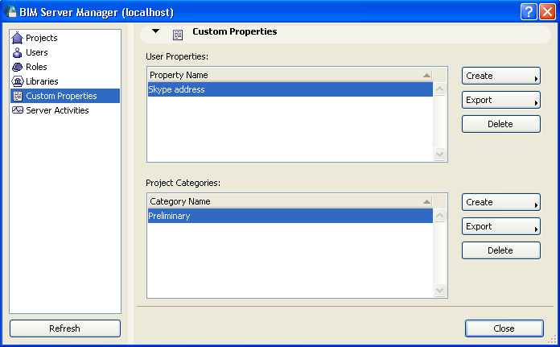This screenshot has height=347, width=560.
Task: Collapse the Custom Properties panel triangle
Action: pyautogui.click(x=156, y=32)
